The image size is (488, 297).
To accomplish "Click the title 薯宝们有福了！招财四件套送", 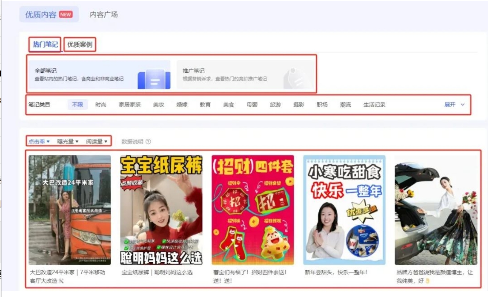I will [x=250, y=276].
